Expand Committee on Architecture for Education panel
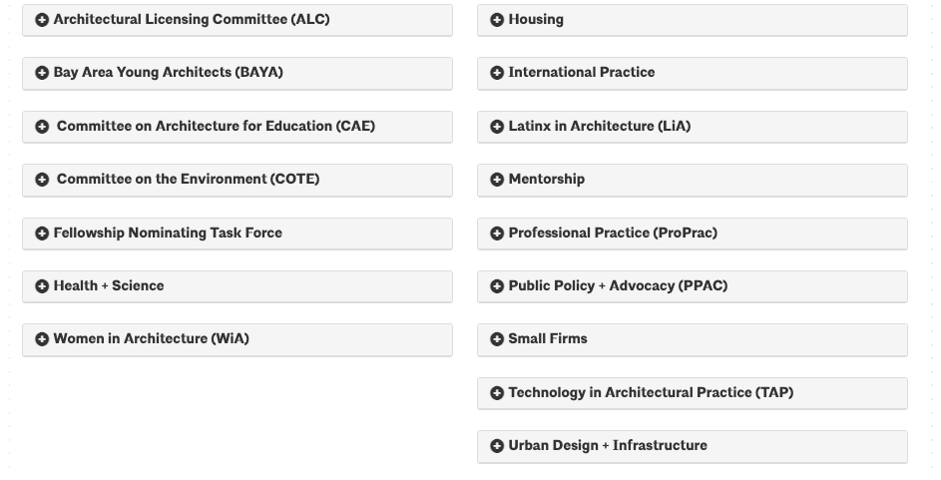This screenshot has width=941, height=480. click(x=216, y=127)
